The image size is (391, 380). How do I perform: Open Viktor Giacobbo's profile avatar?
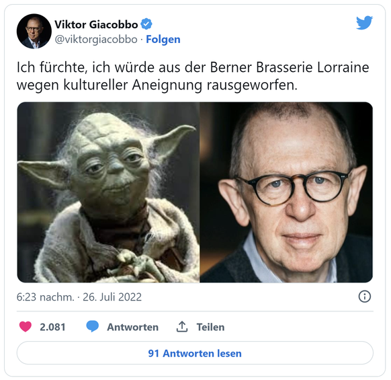pyautogui.click(x=34, y=31)
